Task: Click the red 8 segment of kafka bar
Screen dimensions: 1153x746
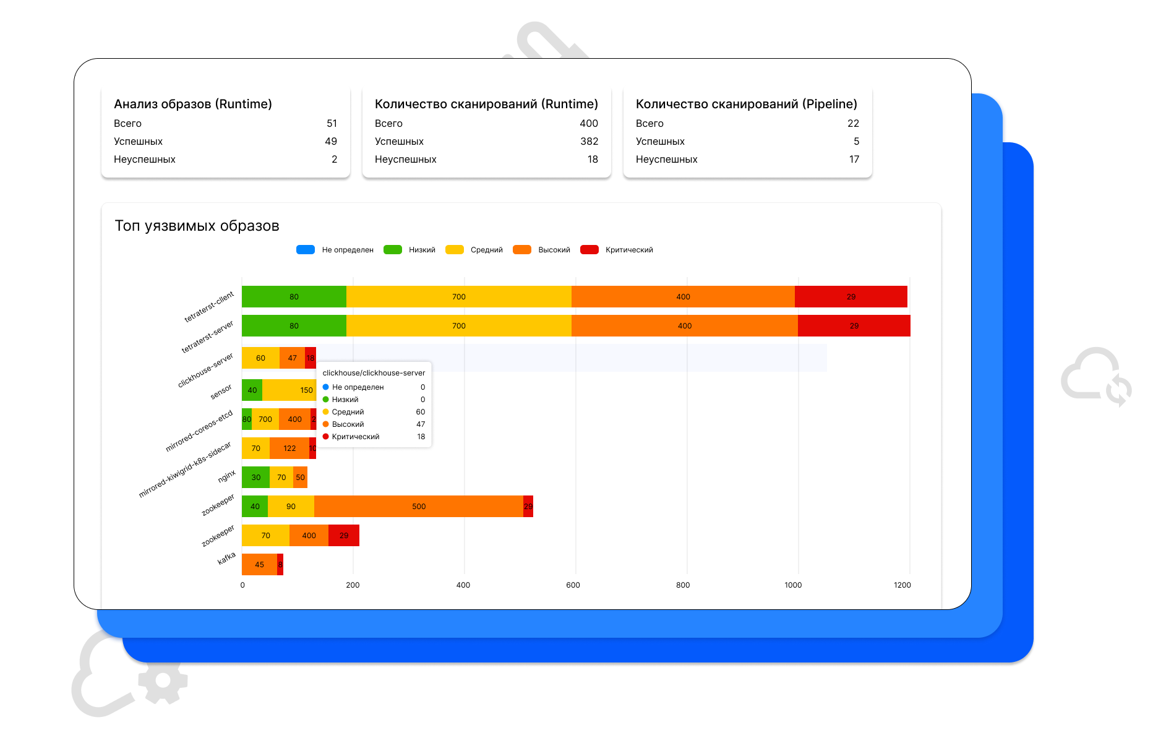Action: tap(280, 565)
